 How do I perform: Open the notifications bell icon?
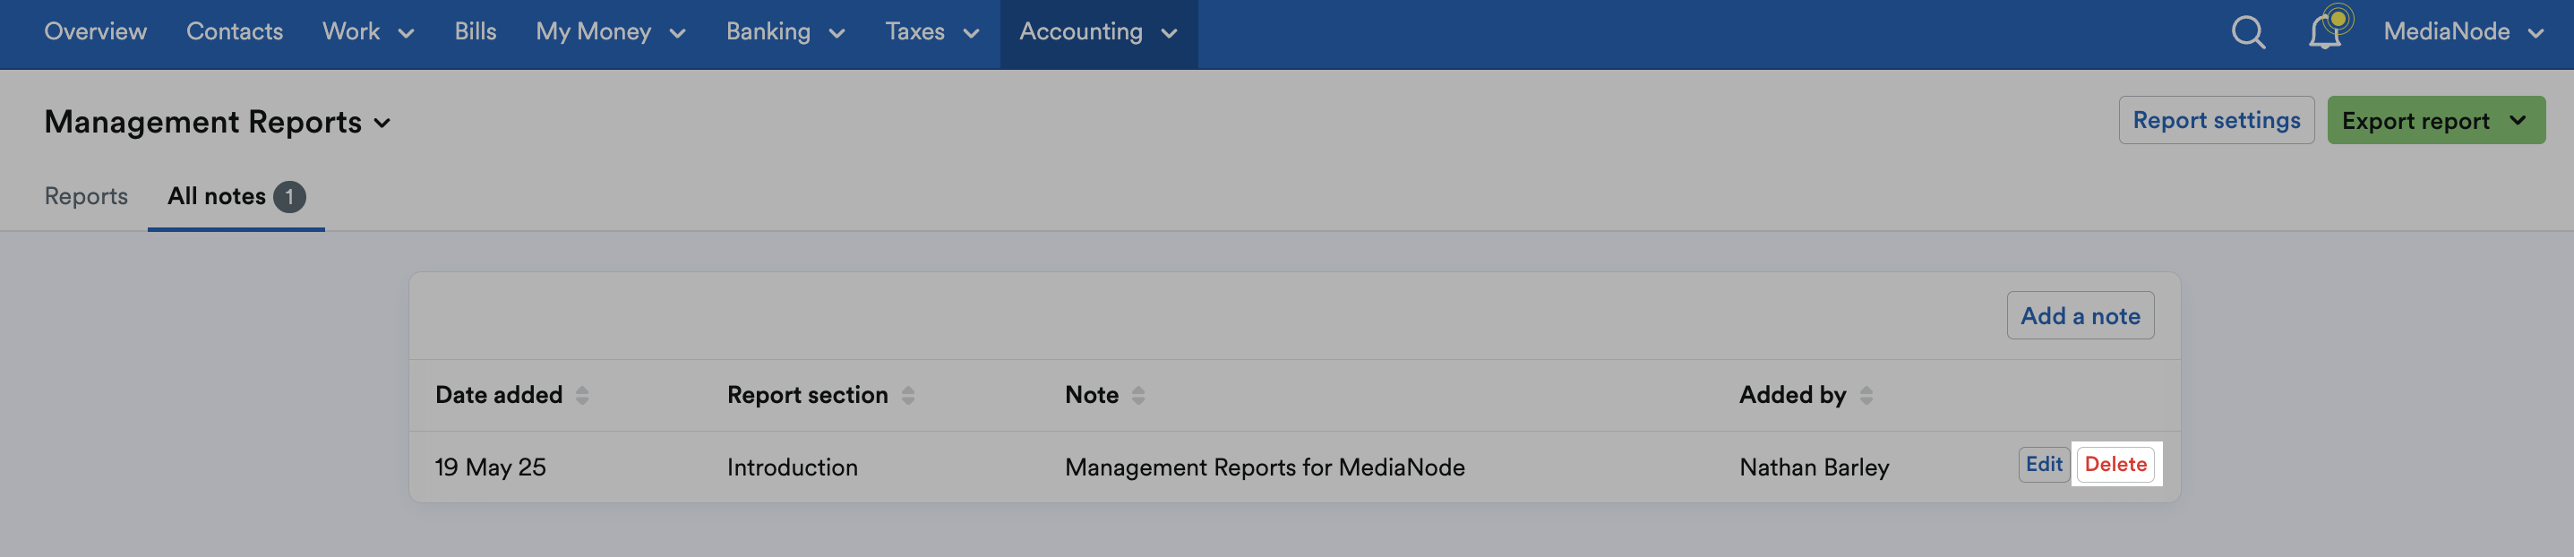click(2326, 31)
